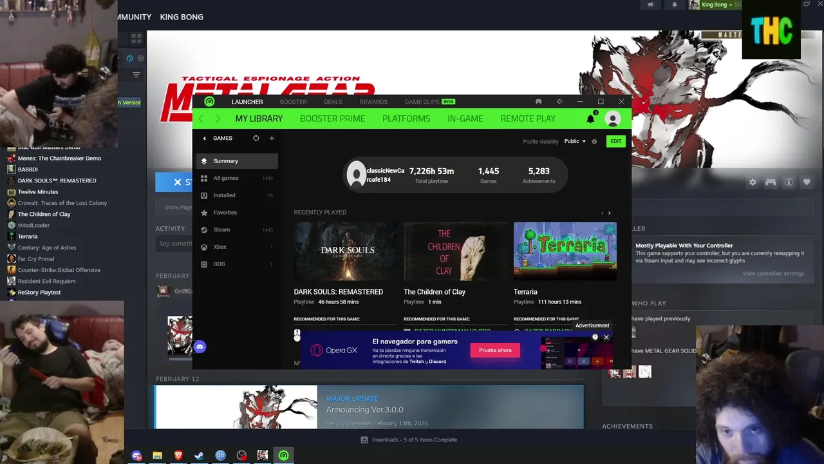Switch to the BOOSTER tab
This screenshot has height=464, width=824.
(293, 102)
